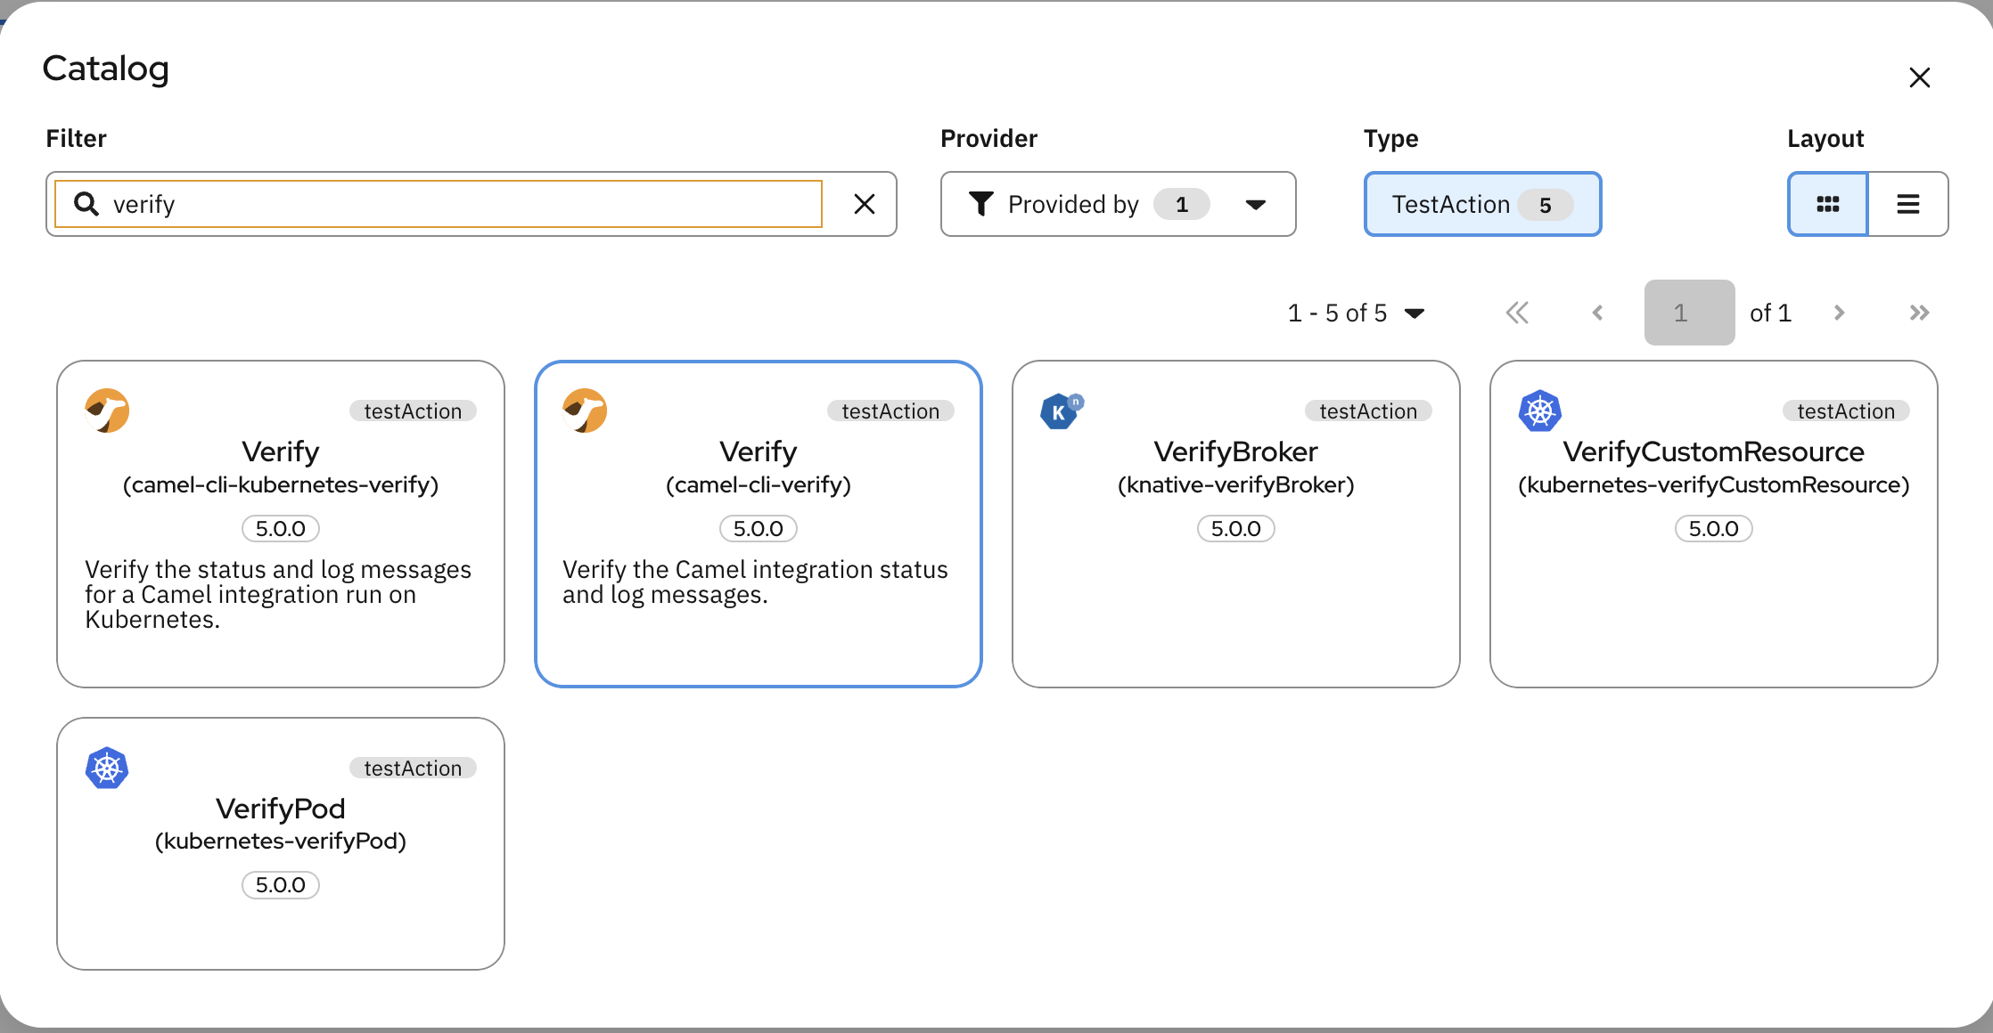Open the Provided by dropdown

[1118, 204]
